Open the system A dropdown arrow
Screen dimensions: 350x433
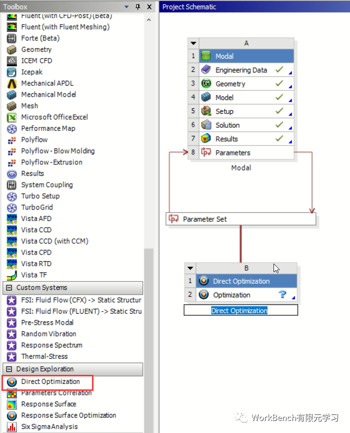193,44
